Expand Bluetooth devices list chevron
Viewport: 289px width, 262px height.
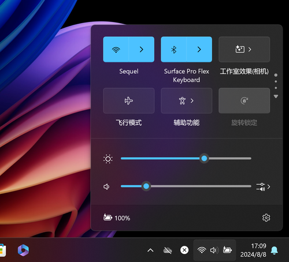click(x=199, y=50)
